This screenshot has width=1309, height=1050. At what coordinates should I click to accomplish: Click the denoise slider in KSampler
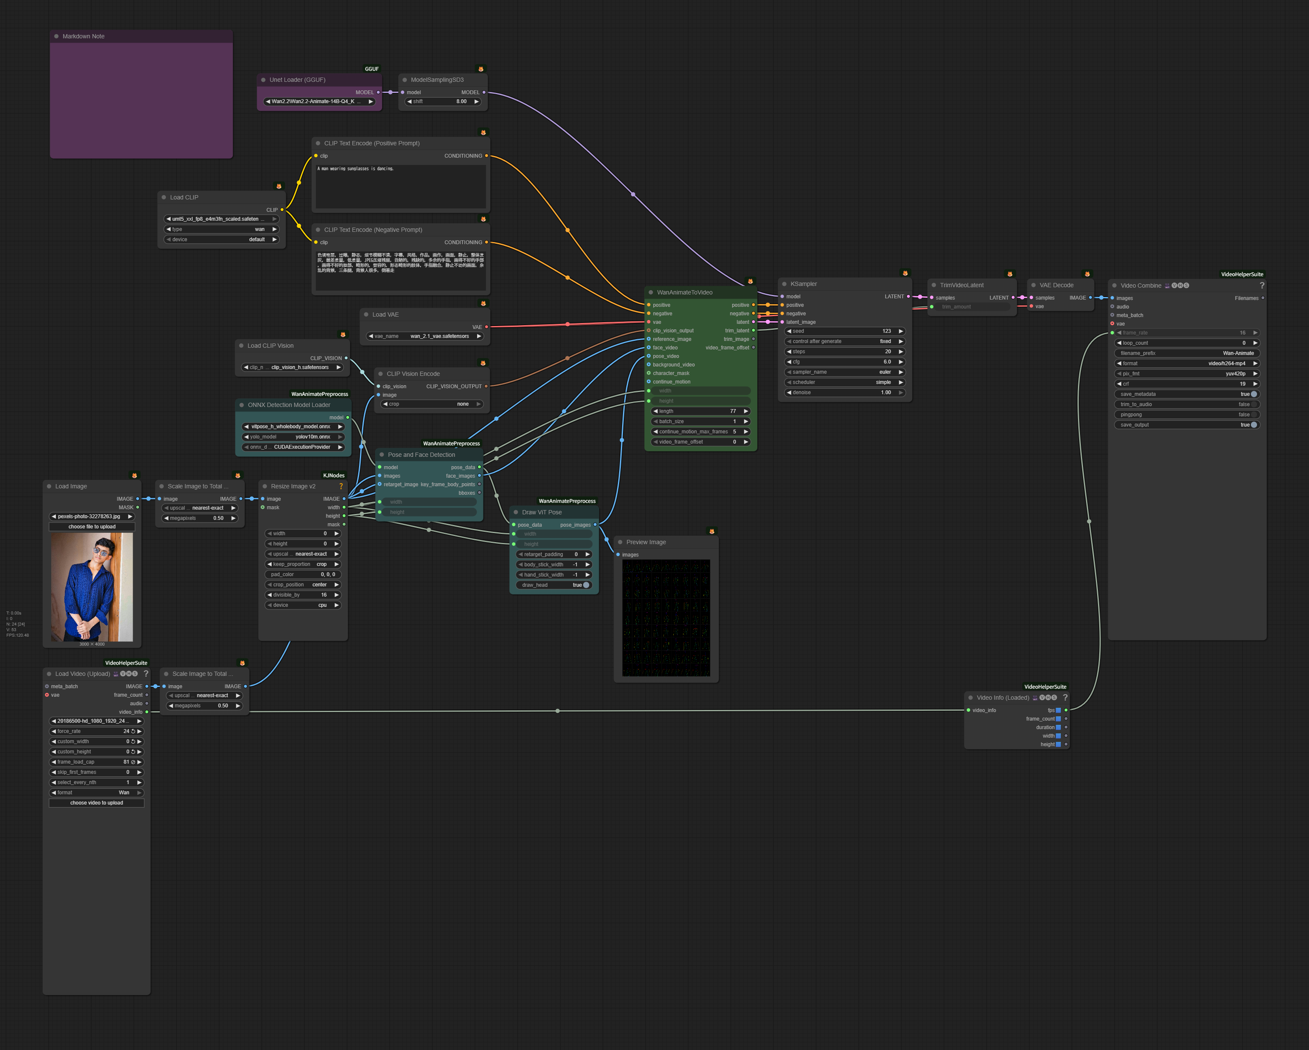coord(845,393)
